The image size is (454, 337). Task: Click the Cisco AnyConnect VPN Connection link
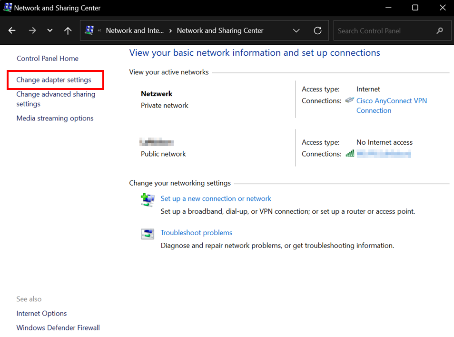click(x=391, y=100)
